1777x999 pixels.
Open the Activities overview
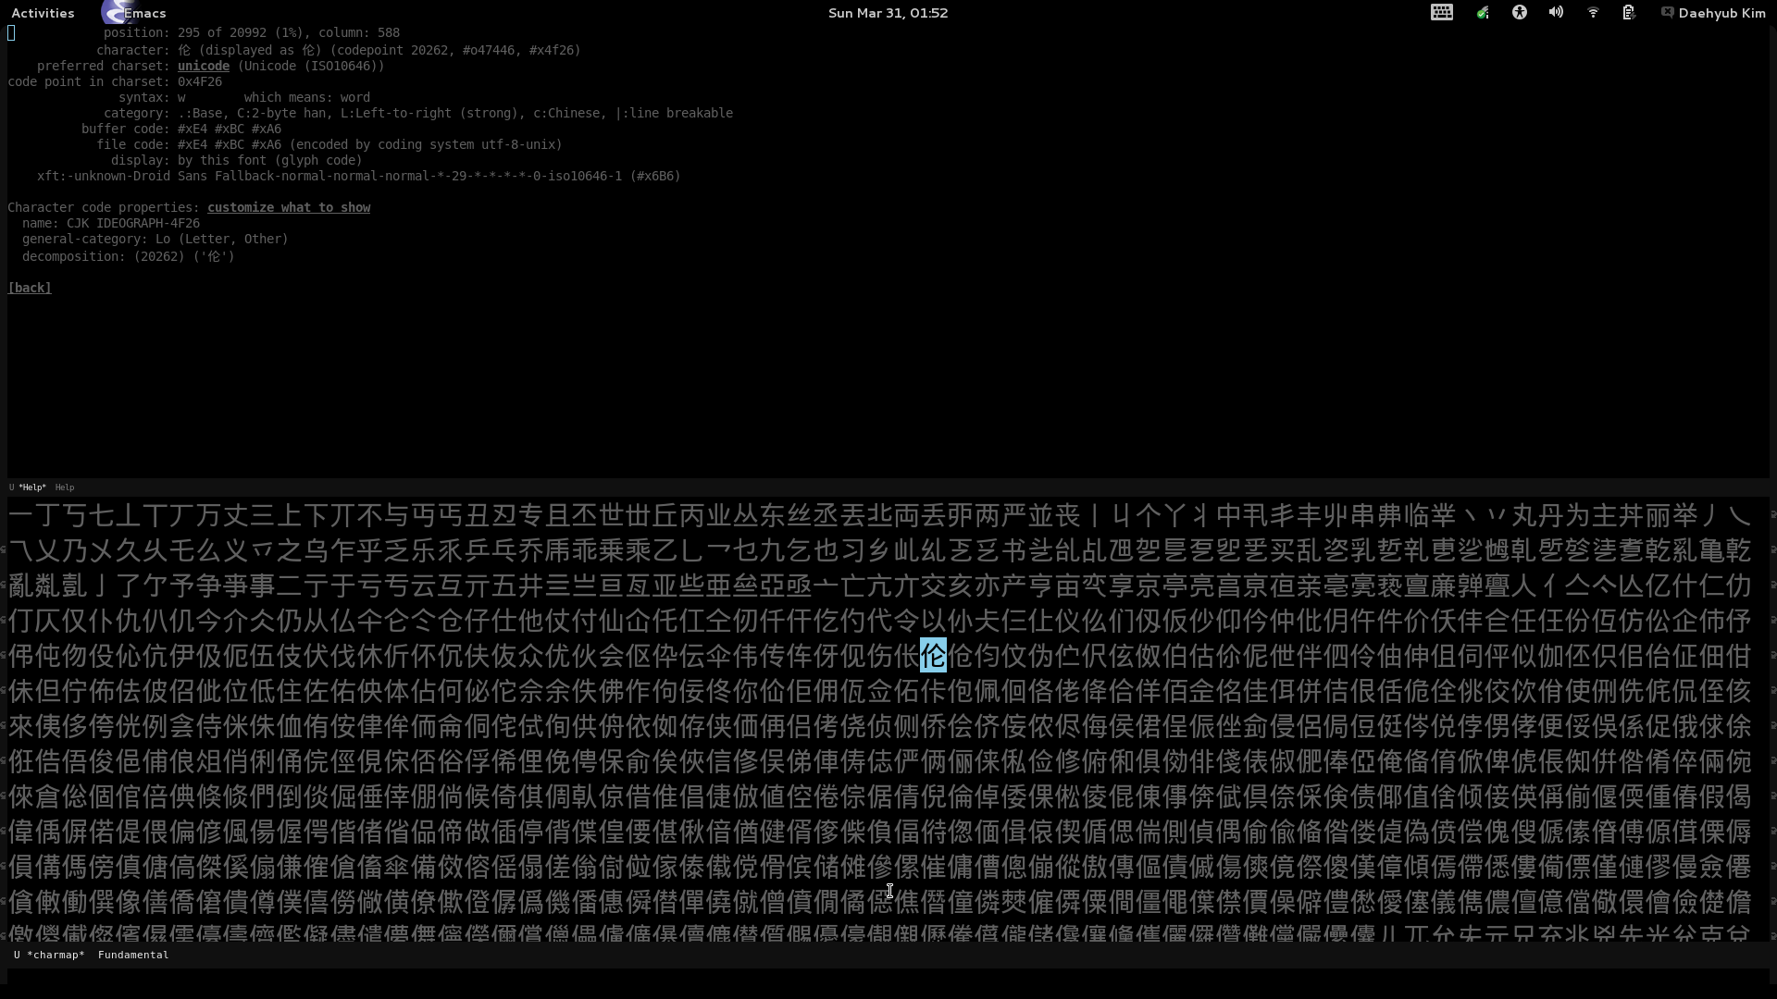pyautogui.click(x=43, y=13)
